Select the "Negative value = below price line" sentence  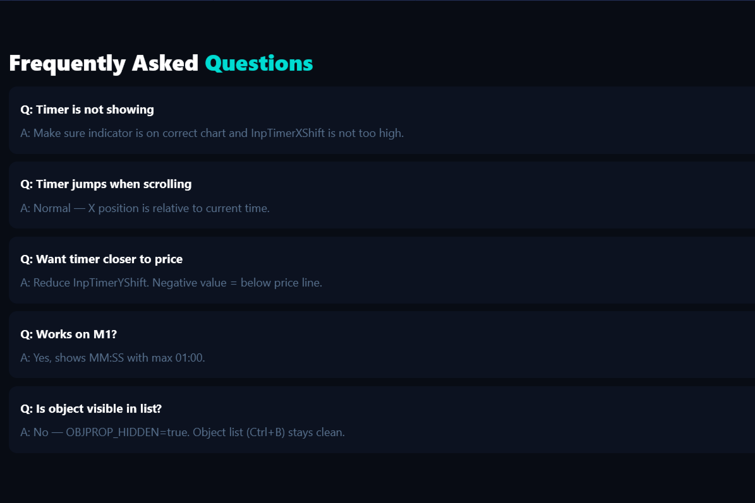coord(237,283)
